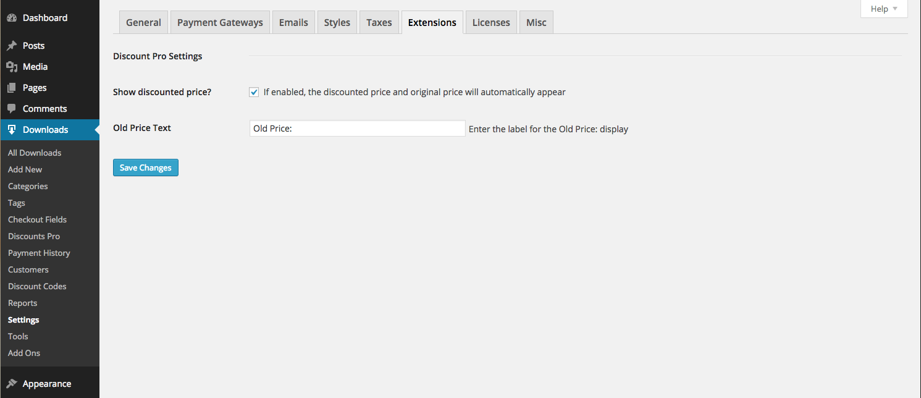Image resolution: width=921 pixels, height=398 pixels.
Task: Open the Add Ons submenu link
Action: [24, 353]
